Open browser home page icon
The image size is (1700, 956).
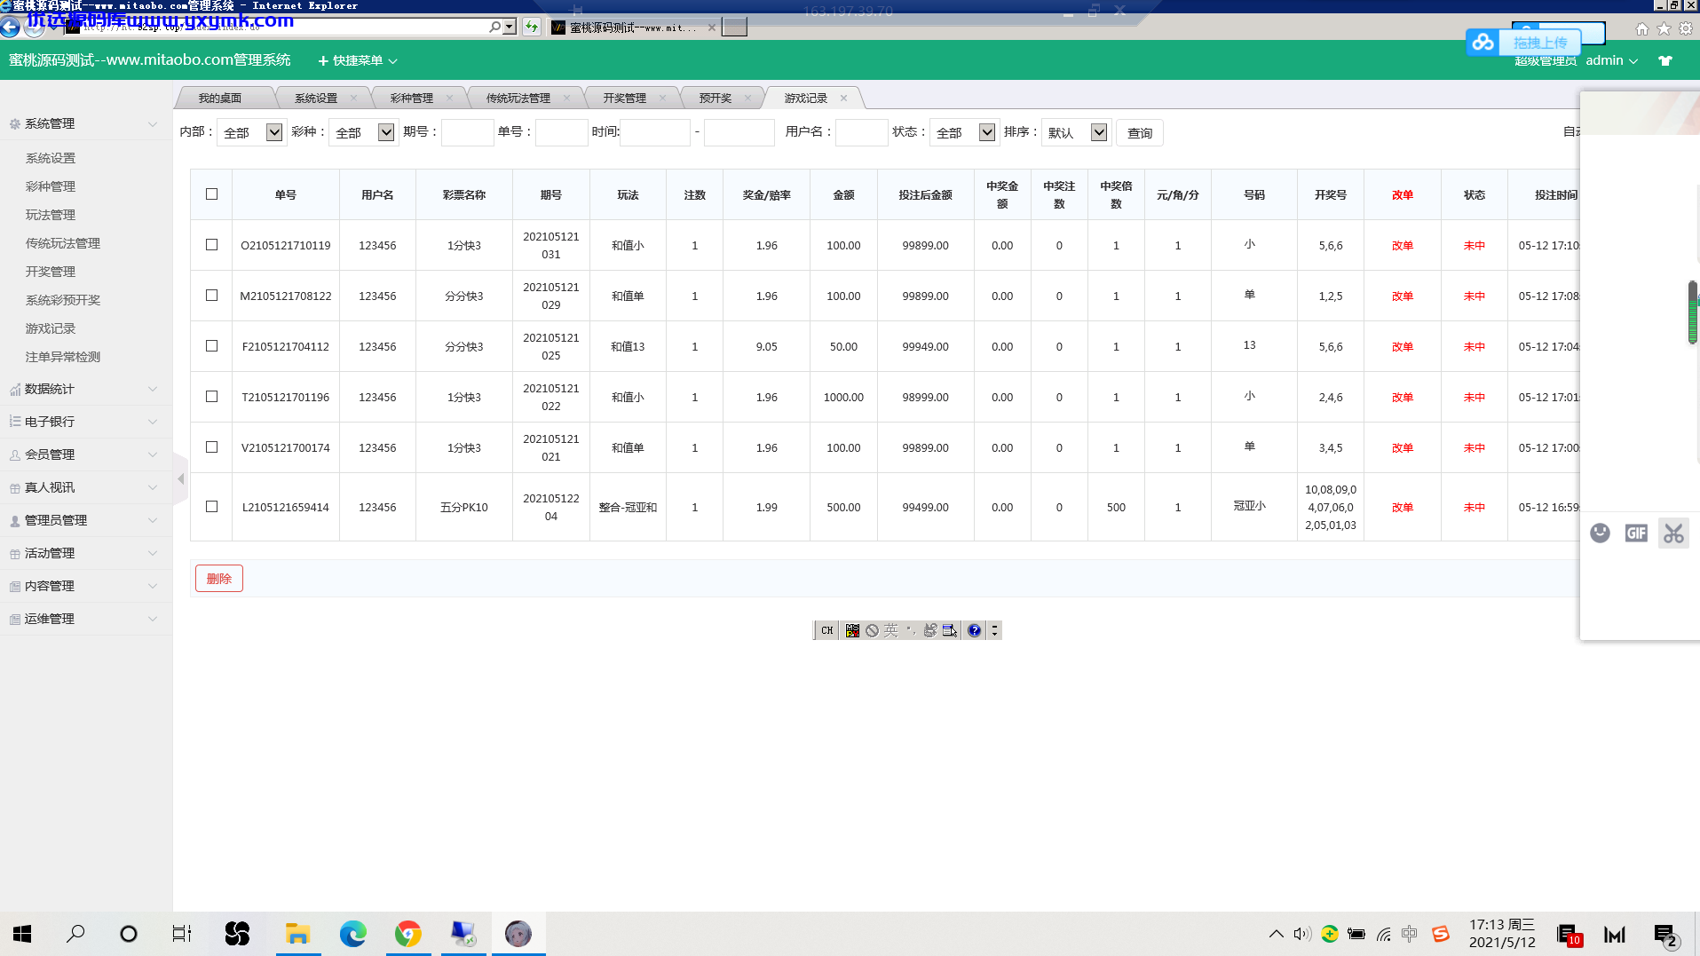(x=1642, y=28)
